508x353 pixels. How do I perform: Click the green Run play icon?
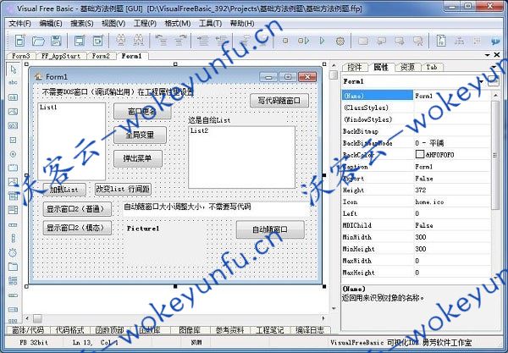322,41
